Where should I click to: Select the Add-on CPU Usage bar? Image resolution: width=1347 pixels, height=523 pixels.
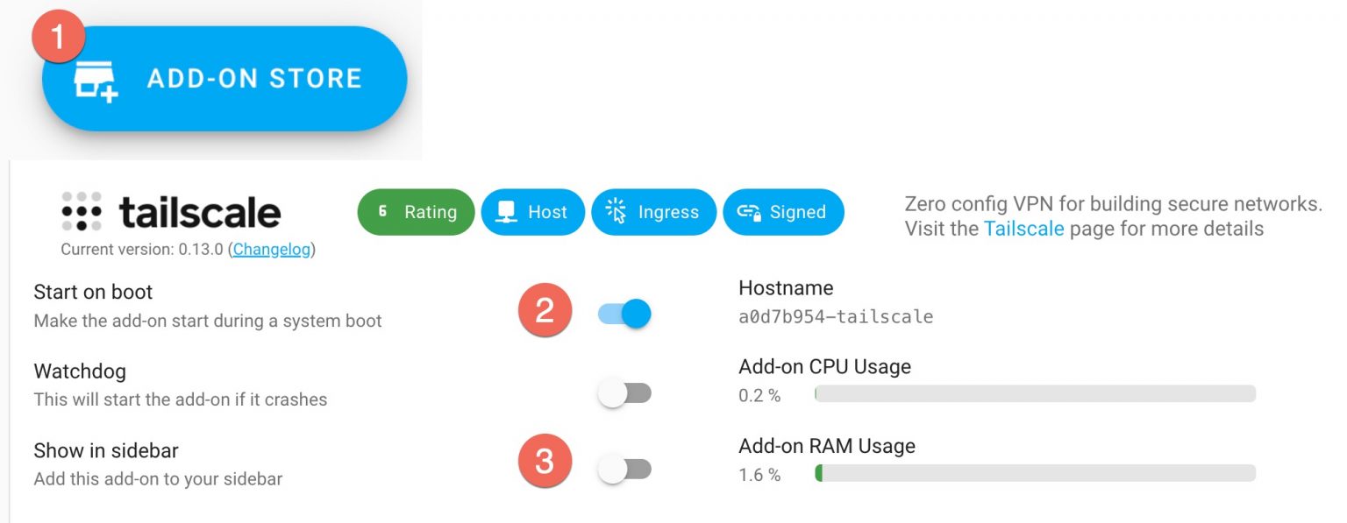click(1035, 393)
